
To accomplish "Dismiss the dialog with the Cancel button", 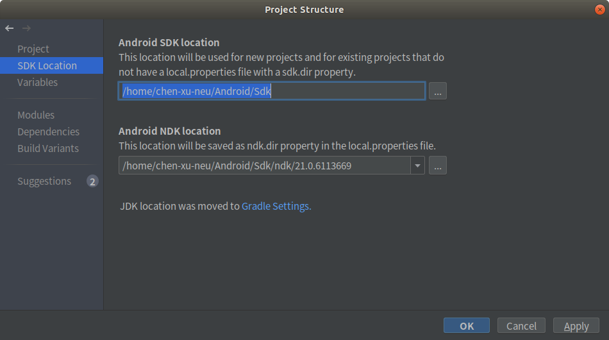I will coord(521,326).
